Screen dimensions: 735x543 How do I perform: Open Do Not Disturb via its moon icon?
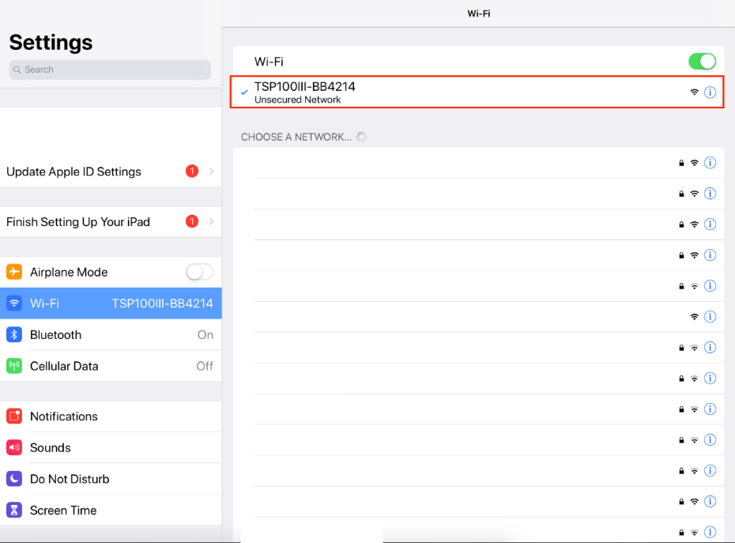click(x=14, y=479)
